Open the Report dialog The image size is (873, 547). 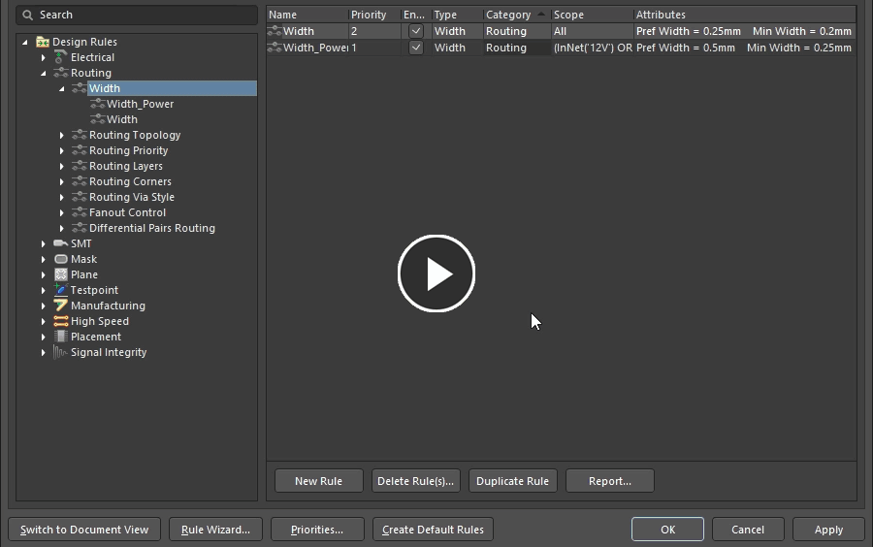pyautogui.click(x=610, y=481)
